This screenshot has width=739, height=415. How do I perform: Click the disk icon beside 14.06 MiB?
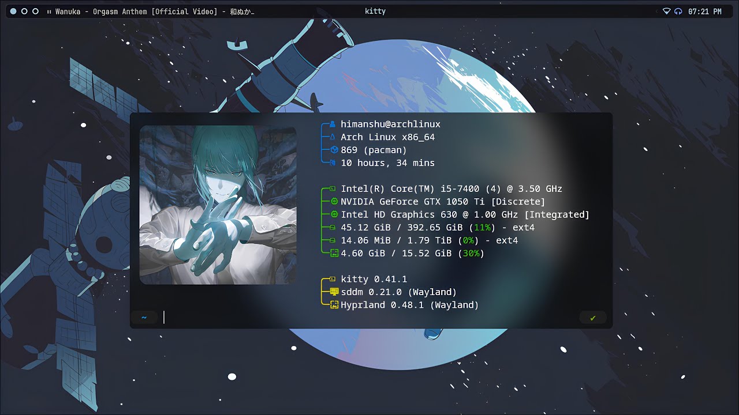click(333, 240)
